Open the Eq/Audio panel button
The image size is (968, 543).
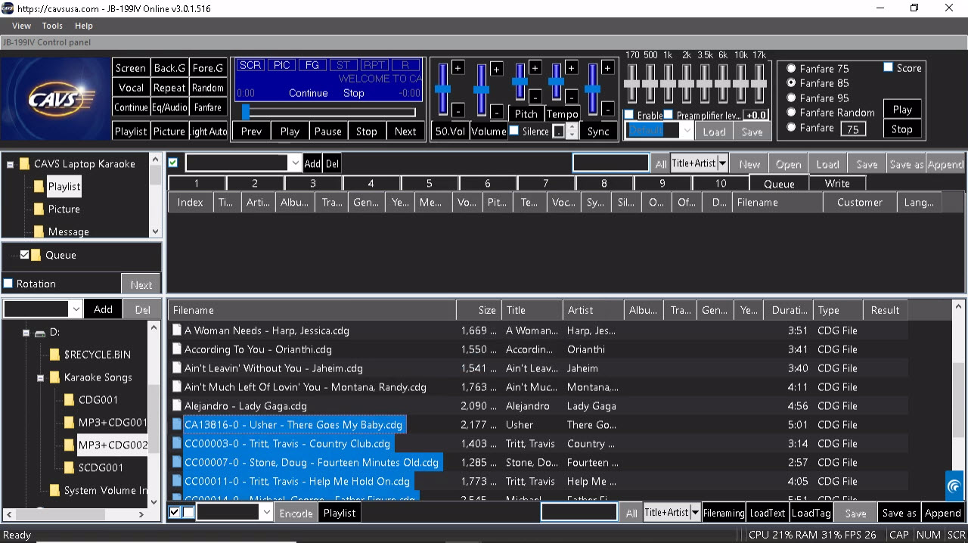[169, 107]
